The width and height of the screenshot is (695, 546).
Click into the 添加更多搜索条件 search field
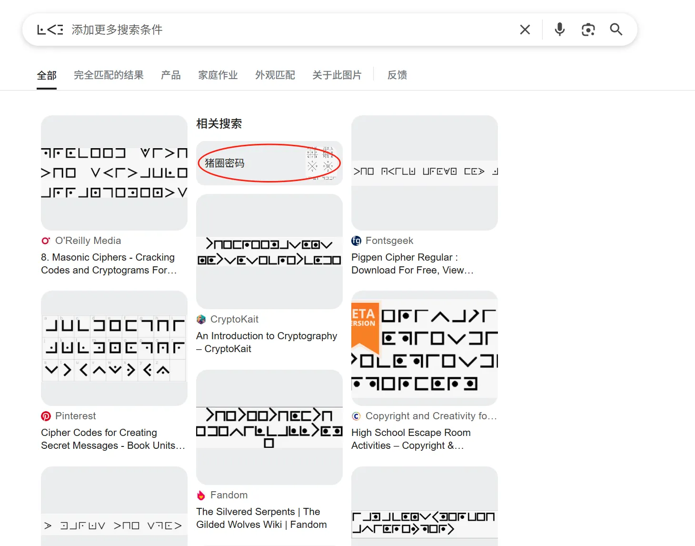[x=286, y=30]
